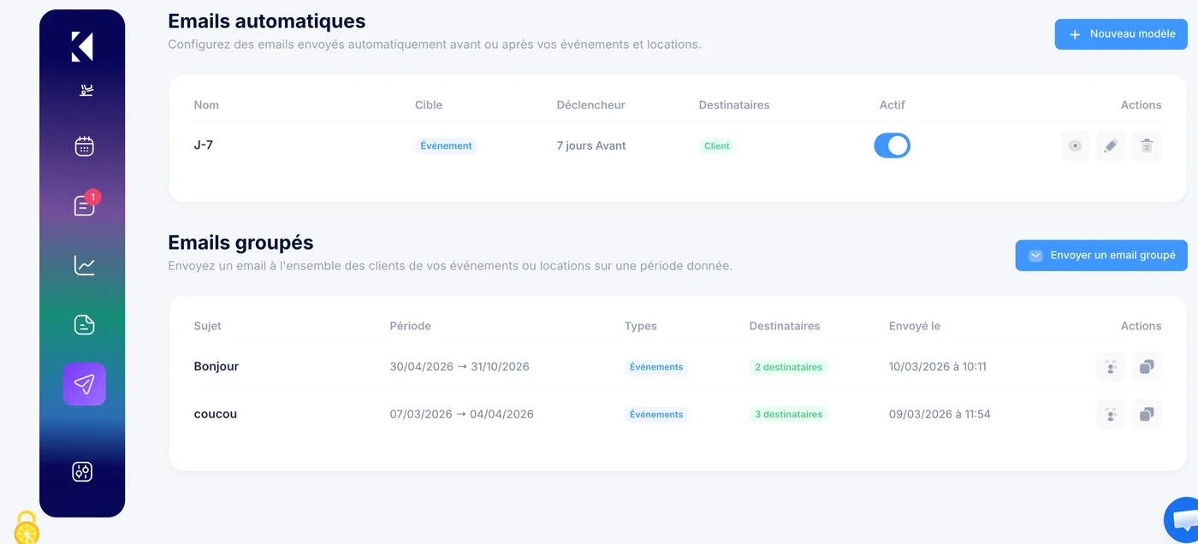Image resolution: width=1198 pixels, height=544 pixels.
Task: Click the '2 destinataires' badge
Action: pos(789,367)
